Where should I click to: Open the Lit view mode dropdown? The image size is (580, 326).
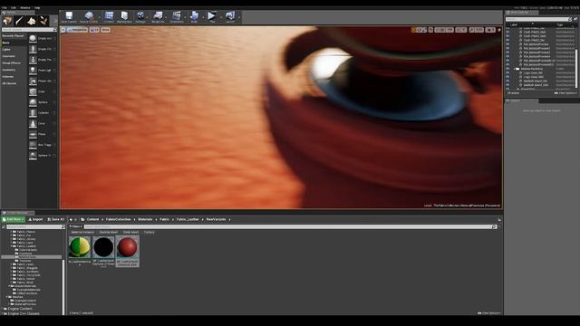coord(94,30)
